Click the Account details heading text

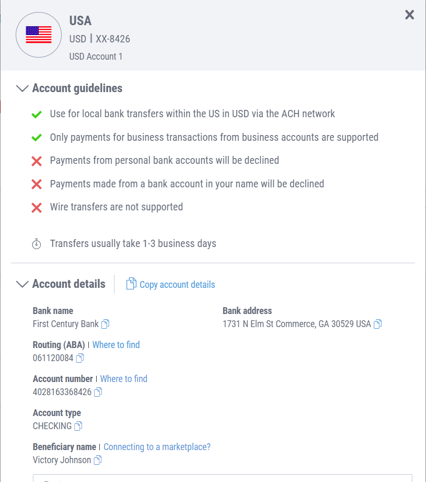tap(69, 284)
